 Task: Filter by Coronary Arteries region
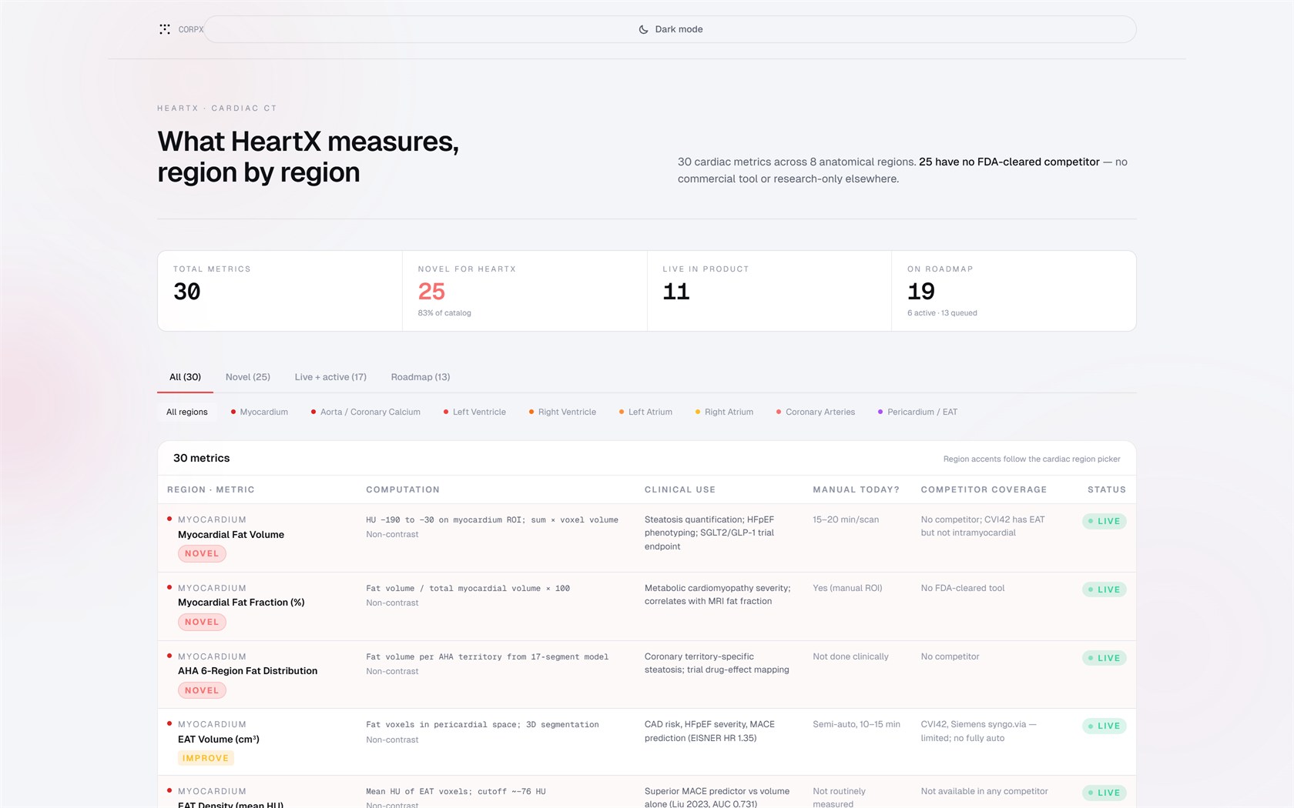816,412
